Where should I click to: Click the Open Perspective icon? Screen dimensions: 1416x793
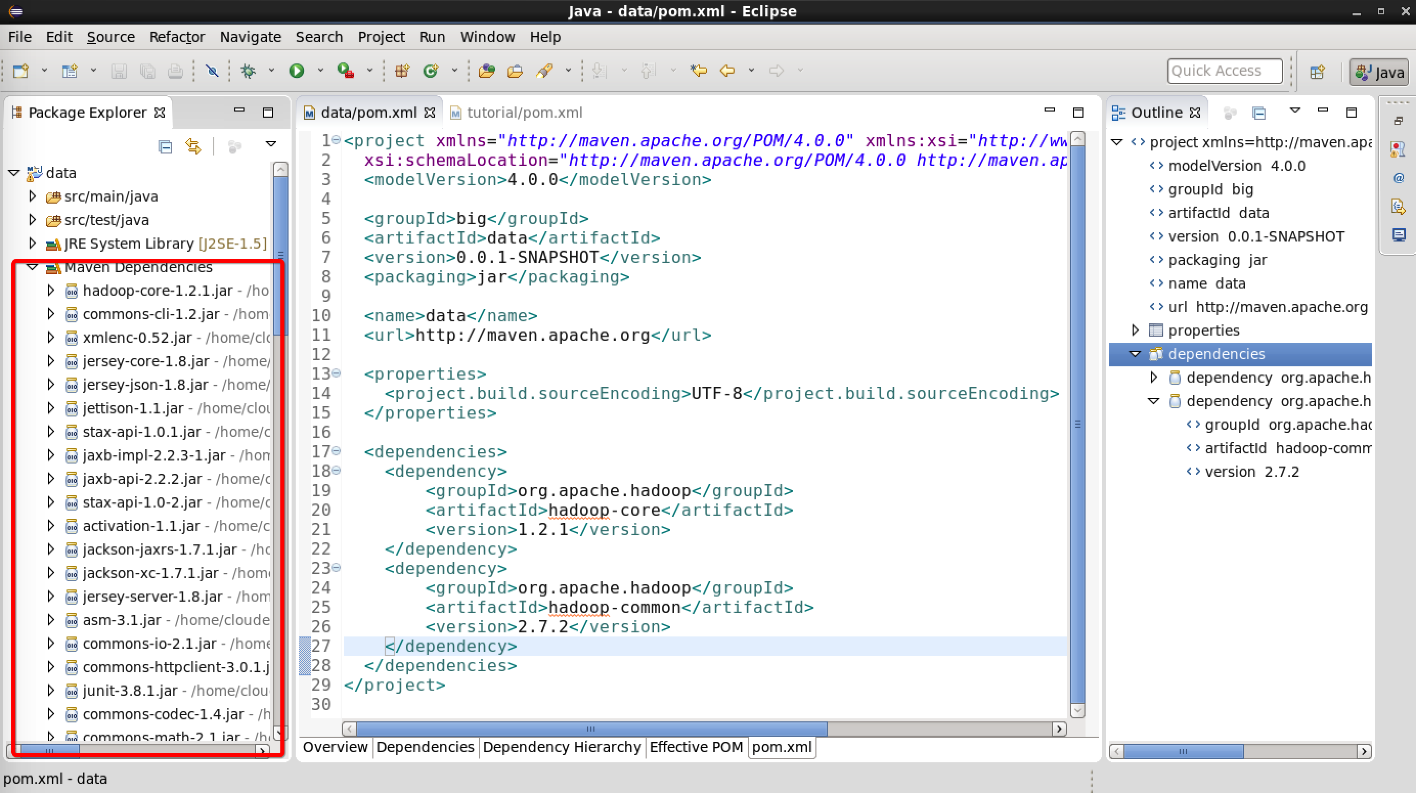point(1317,72)
